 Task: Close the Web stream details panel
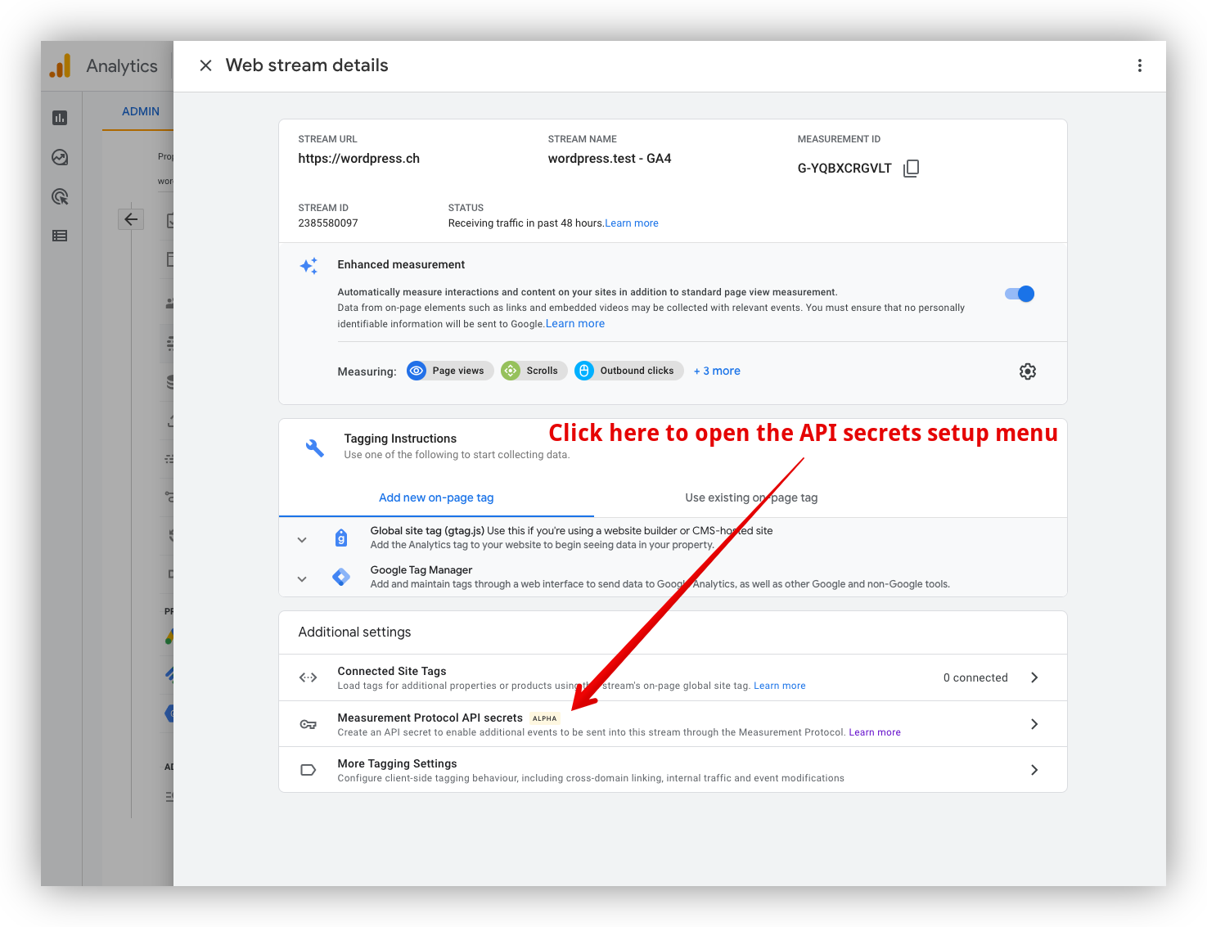click(205, 65)
